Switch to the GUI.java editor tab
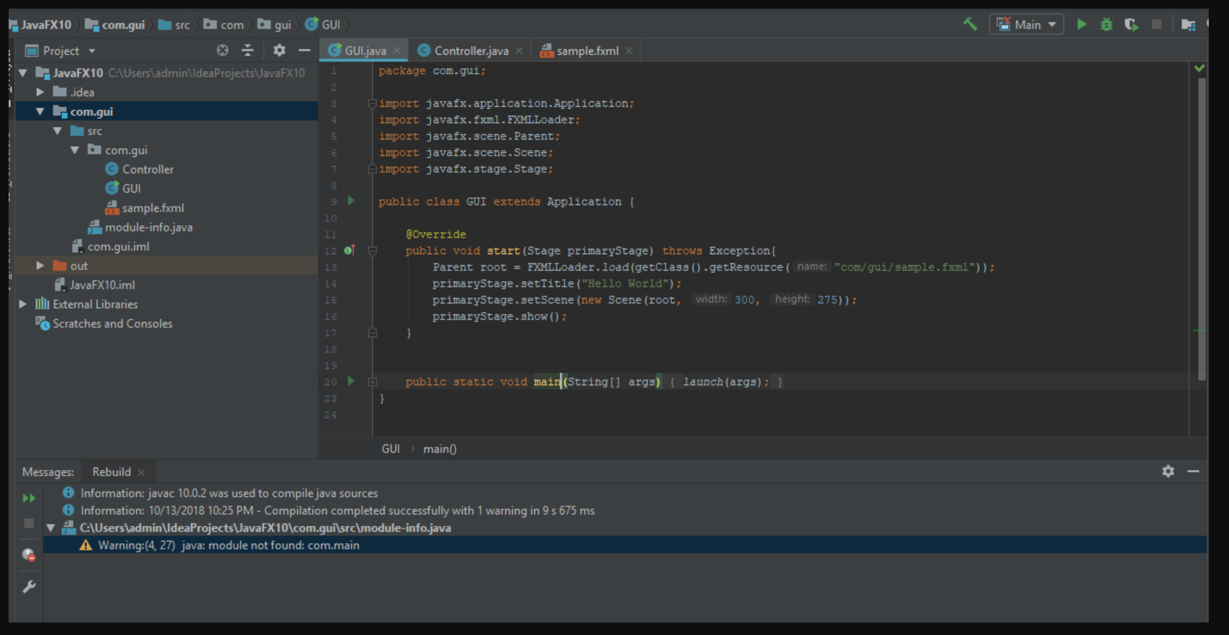Viewport: 1229px width, 635px height. pyautogui.click(x=363, y=51)
